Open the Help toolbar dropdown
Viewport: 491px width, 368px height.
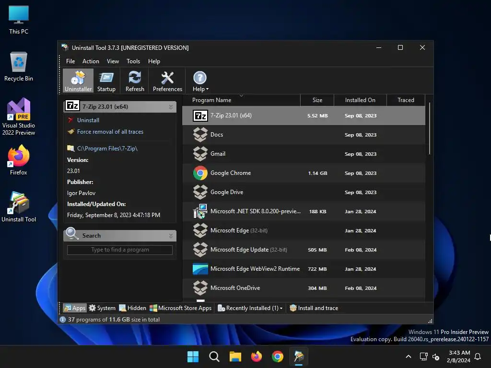pyautogui.click(x=200, y=80)
